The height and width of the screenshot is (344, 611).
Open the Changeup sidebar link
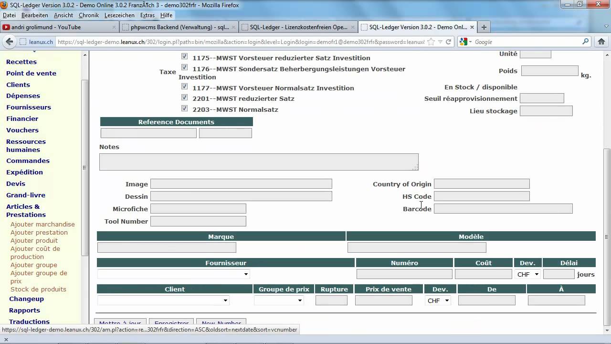click(x=26, y=299)
